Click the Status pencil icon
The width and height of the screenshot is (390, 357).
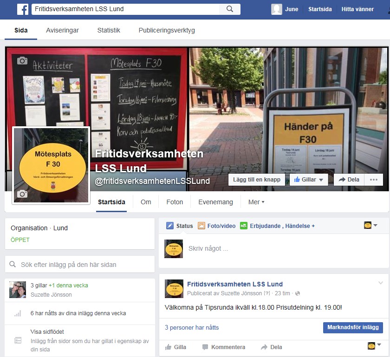170,226
